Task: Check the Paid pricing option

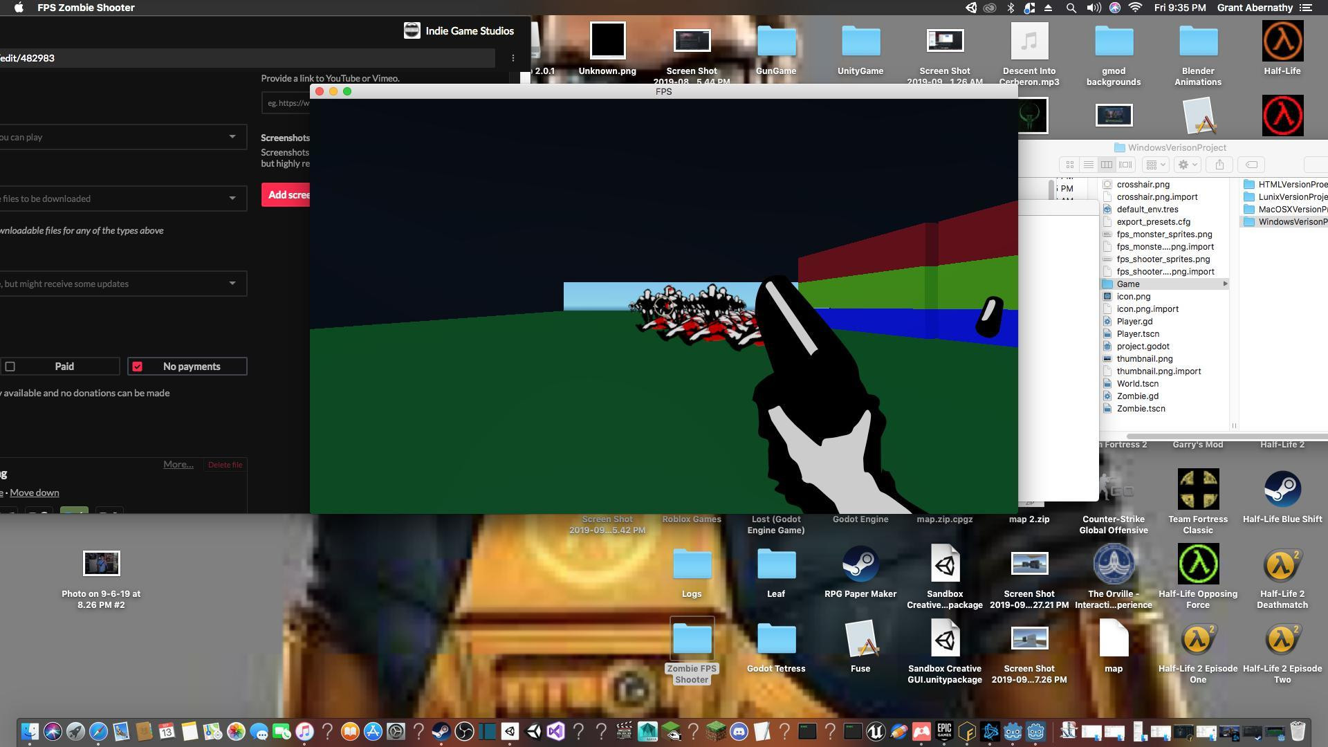Action: pyautogui.click(x=10, y=367)
